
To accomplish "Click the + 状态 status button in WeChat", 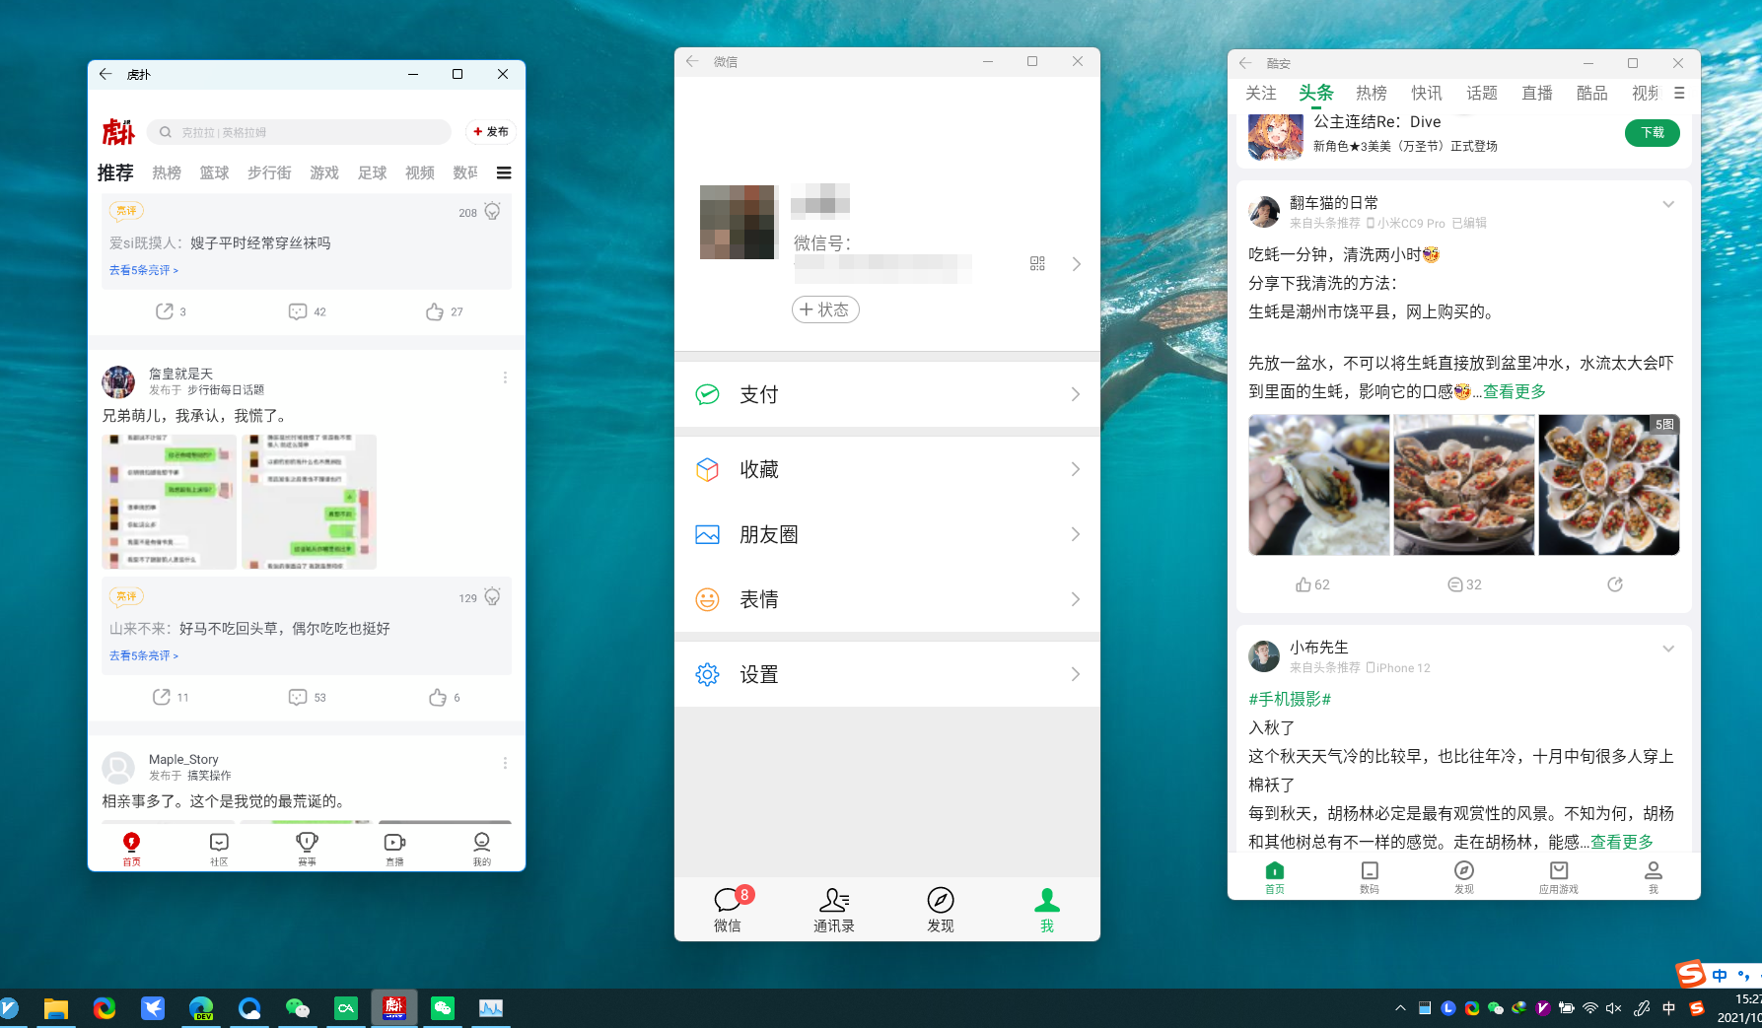I will coord(825,309).
